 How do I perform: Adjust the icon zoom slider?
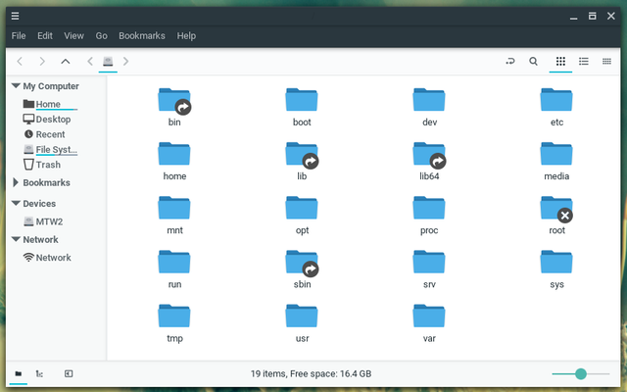[581, 373]
